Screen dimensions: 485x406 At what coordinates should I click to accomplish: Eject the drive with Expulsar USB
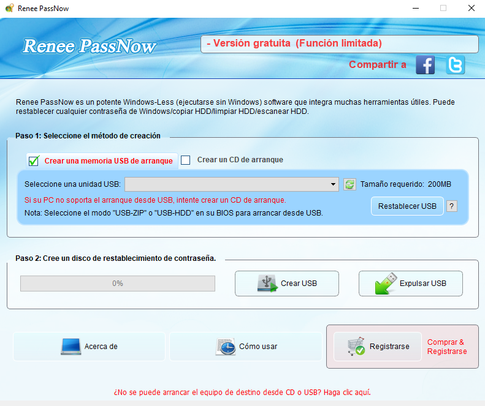[x=410, y=284]
